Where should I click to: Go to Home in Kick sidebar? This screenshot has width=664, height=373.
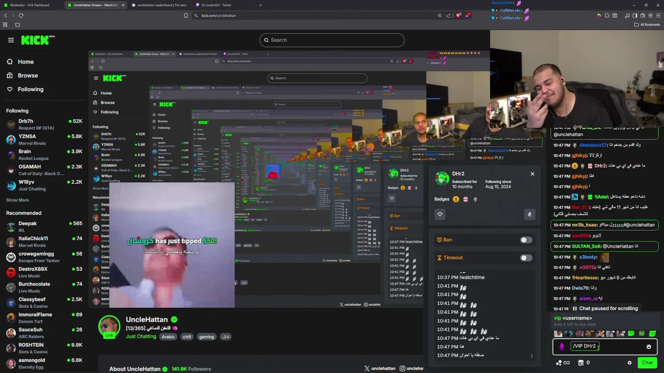tap(25, 62)
